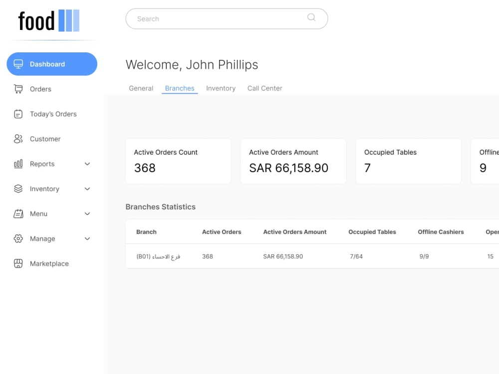
Task: Select the Dashboard icon in the sidebar
Action: pos(18,64)
